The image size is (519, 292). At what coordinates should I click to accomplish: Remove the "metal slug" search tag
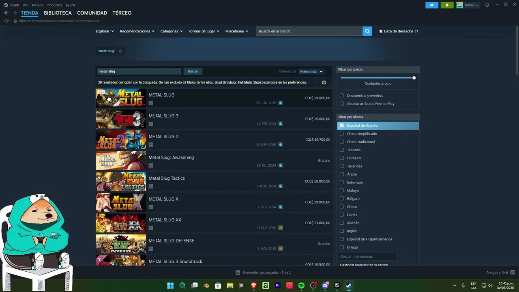tap(120, 51)
